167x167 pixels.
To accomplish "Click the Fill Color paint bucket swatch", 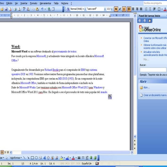I will coord(62,158).
